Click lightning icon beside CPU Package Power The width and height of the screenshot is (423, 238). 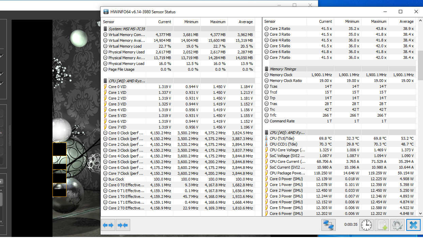[x=267, y=173]
